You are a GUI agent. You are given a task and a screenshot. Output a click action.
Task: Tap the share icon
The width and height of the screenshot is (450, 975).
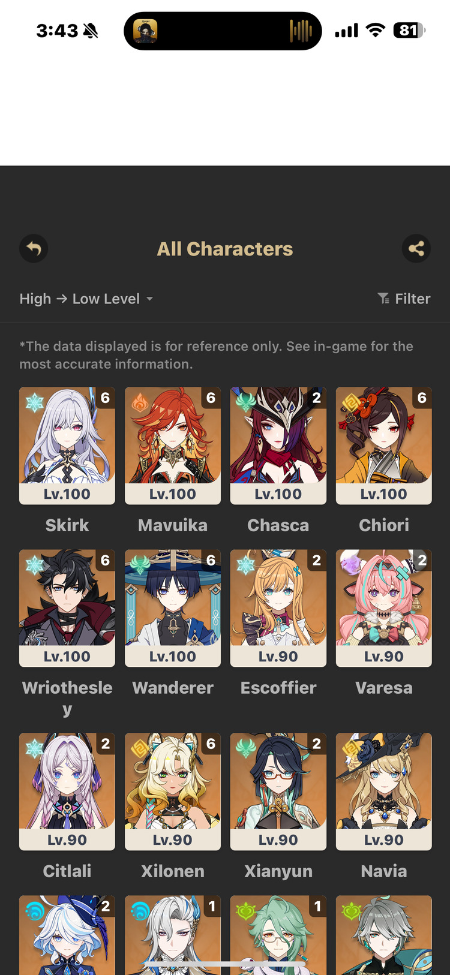416,248
